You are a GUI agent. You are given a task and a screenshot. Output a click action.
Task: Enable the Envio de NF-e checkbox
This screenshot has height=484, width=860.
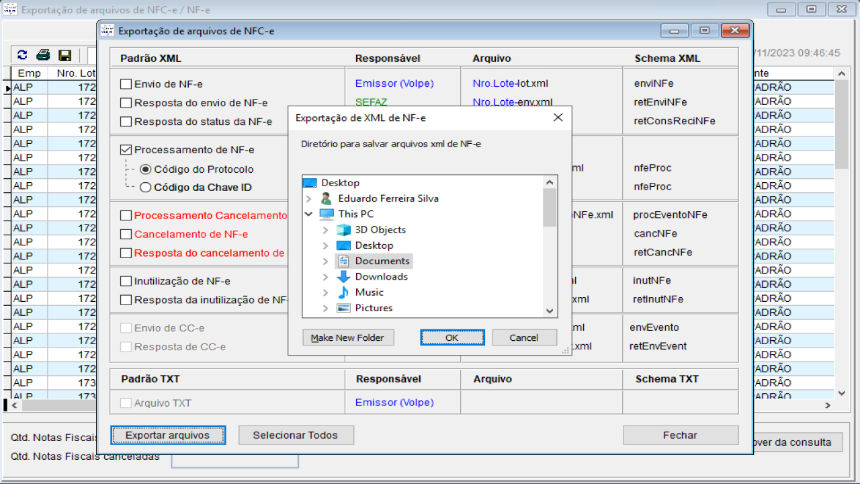click(126, 84)
